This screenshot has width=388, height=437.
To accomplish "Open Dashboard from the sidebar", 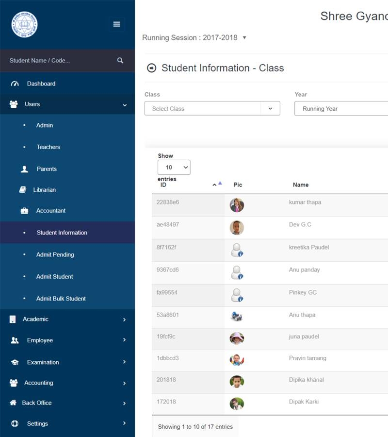I will coord(41,84).
